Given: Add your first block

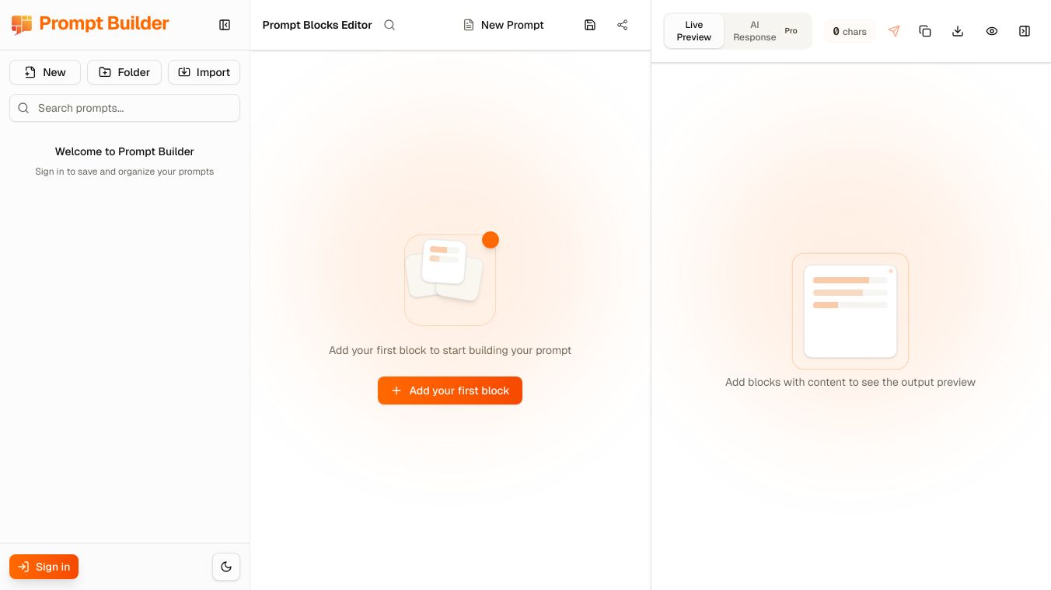Looking at the screenshot, I should coord(450,390).
